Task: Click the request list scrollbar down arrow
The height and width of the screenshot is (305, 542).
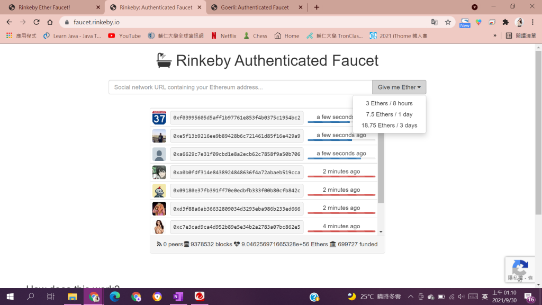Action: pos(381,232)
